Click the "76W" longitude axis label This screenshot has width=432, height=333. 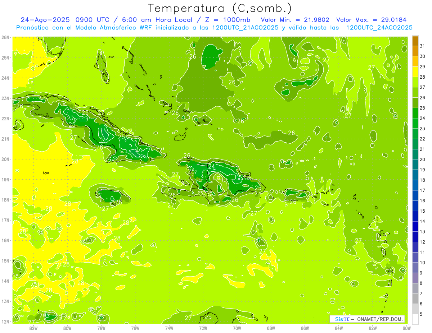[x=135, y=328]
